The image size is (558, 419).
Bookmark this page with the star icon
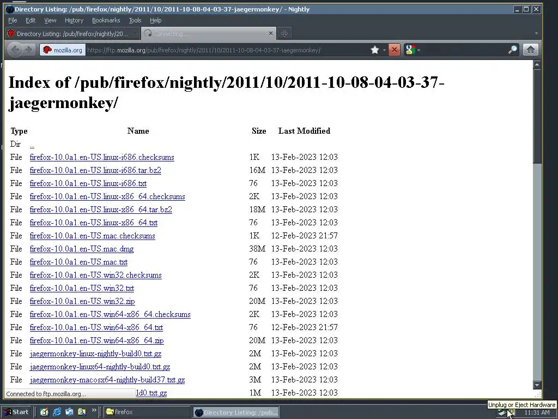(x=374, y=50)
